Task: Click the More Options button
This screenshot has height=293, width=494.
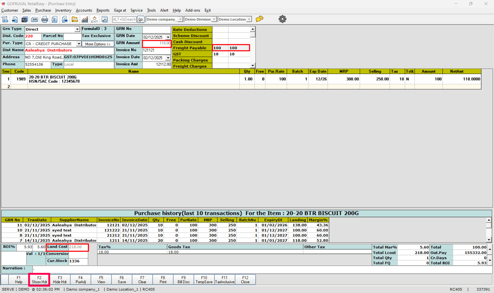Action: [98, 44]
